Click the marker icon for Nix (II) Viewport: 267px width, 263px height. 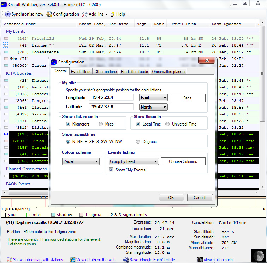pyautogui.click(x=6, y=59)
